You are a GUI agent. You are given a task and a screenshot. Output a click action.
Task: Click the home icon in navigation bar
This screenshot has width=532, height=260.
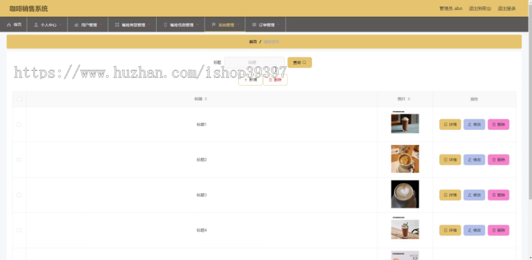point(9,25)
